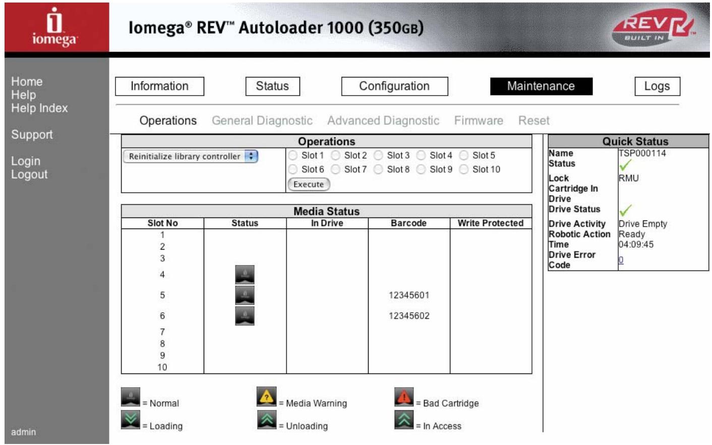The width and height of the screenshot is (712, 445).
Task: Click the Media Status panel header
Action: pos(327,211)
